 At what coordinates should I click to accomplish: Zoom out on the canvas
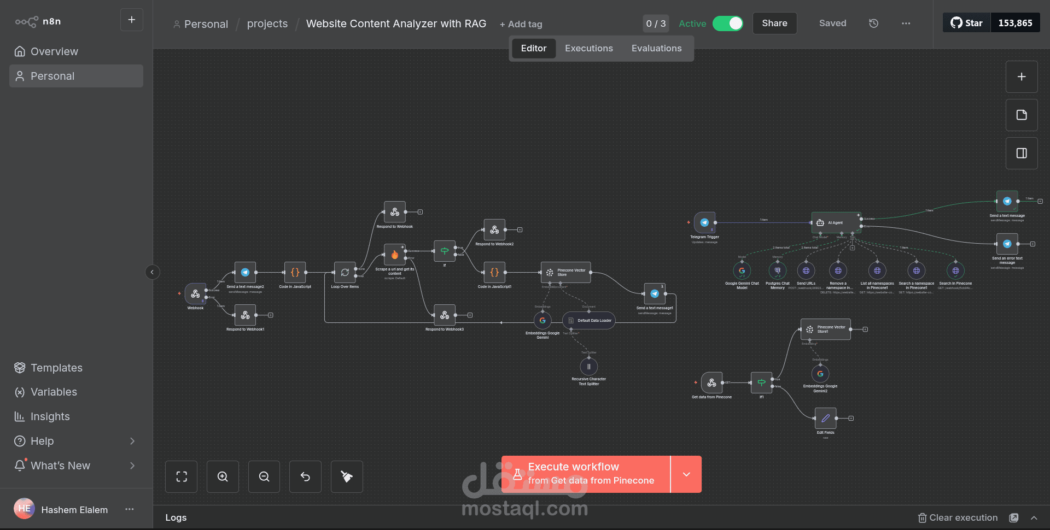264,476
